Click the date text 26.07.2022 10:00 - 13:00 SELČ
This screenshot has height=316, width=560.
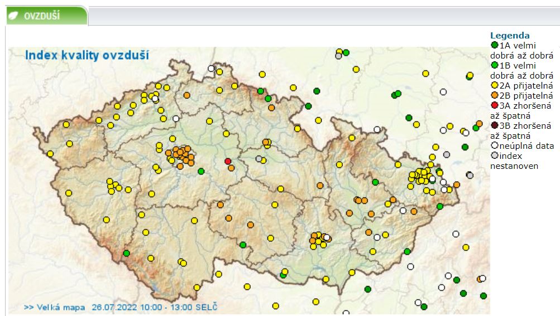pos(154,307)
